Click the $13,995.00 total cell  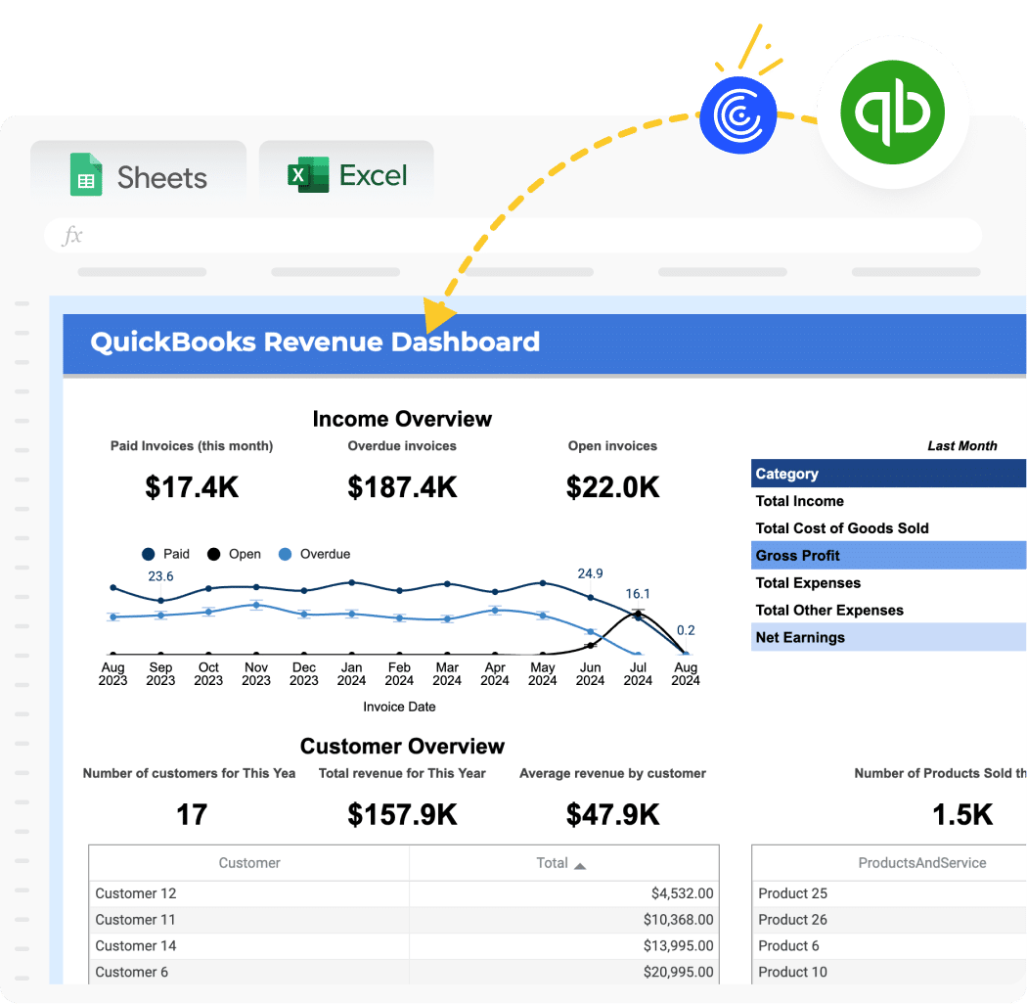coord(564,945)
